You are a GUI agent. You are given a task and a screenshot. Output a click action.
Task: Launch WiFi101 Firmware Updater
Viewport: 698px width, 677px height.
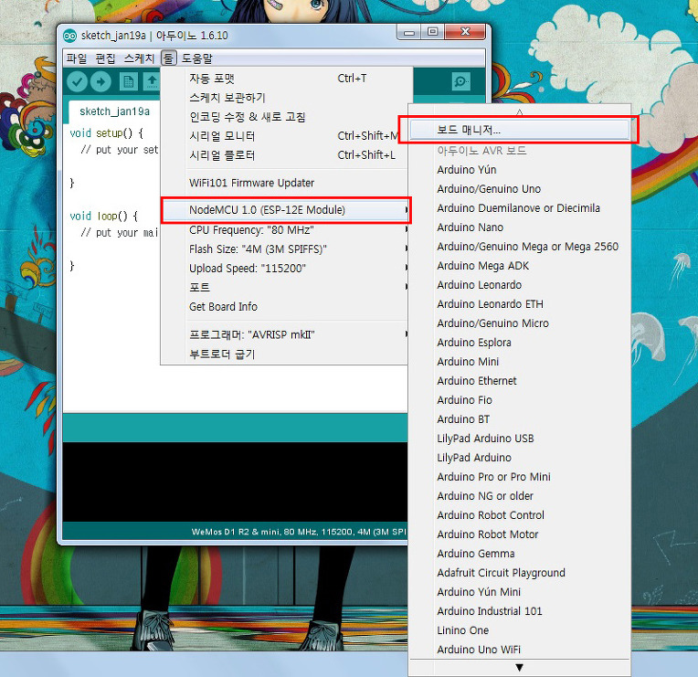284,183
